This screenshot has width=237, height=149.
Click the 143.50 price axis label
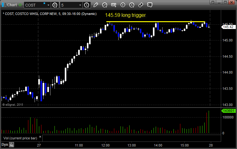tap(228, 89)
